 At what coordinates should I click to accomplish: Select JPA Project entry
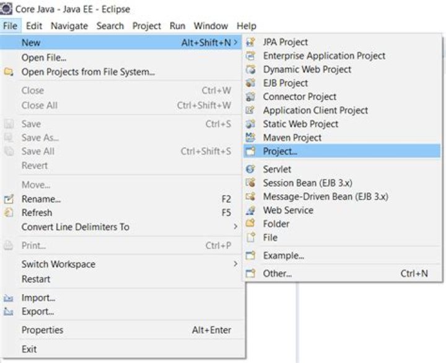[x=342, y=42]
